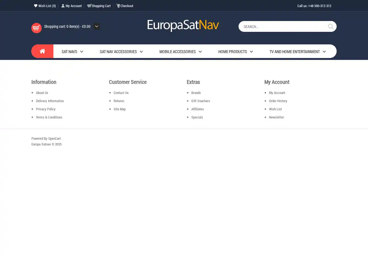
Task: Open the Sat Nav Accessories menu
Action: click(x=118, y=52)
